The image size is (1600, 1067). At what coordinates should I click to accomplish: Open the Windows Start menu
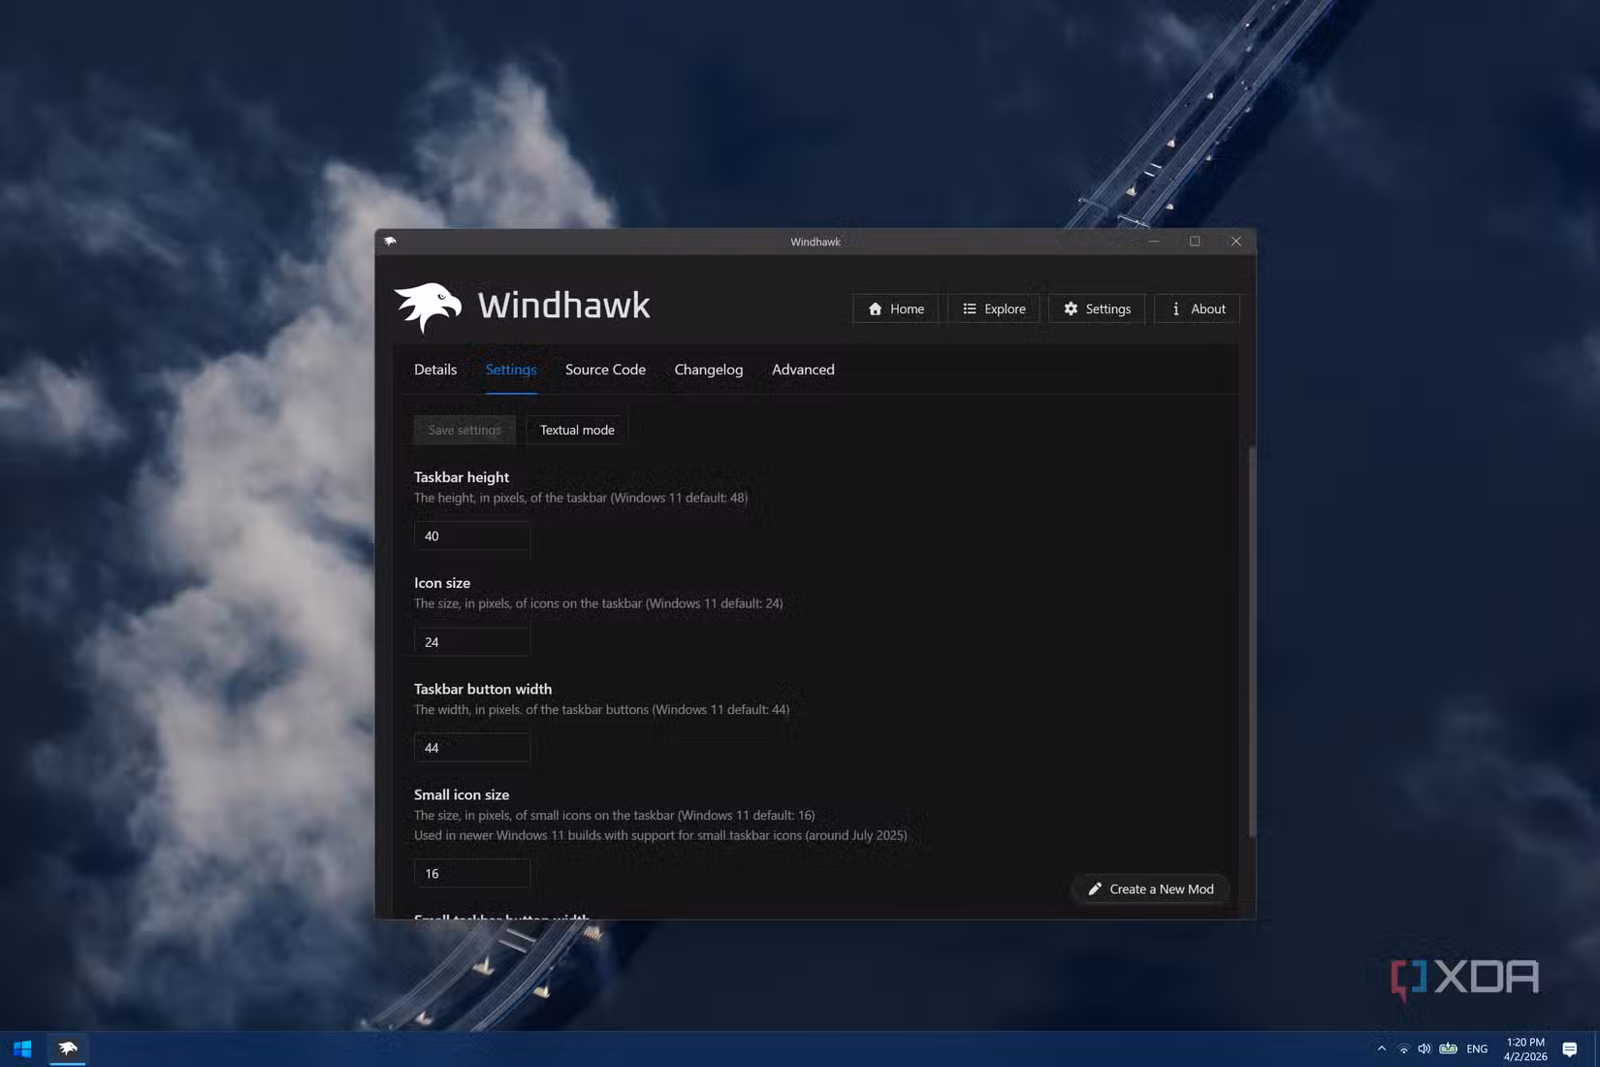pos(22,1049)
